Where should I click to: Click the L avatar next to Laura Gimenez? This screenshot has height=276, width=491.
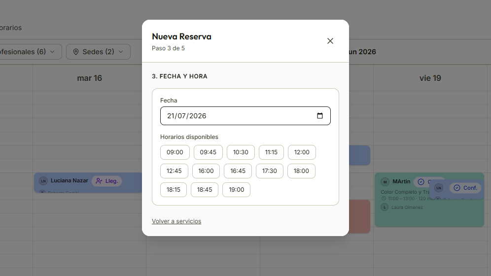(385, 207)
